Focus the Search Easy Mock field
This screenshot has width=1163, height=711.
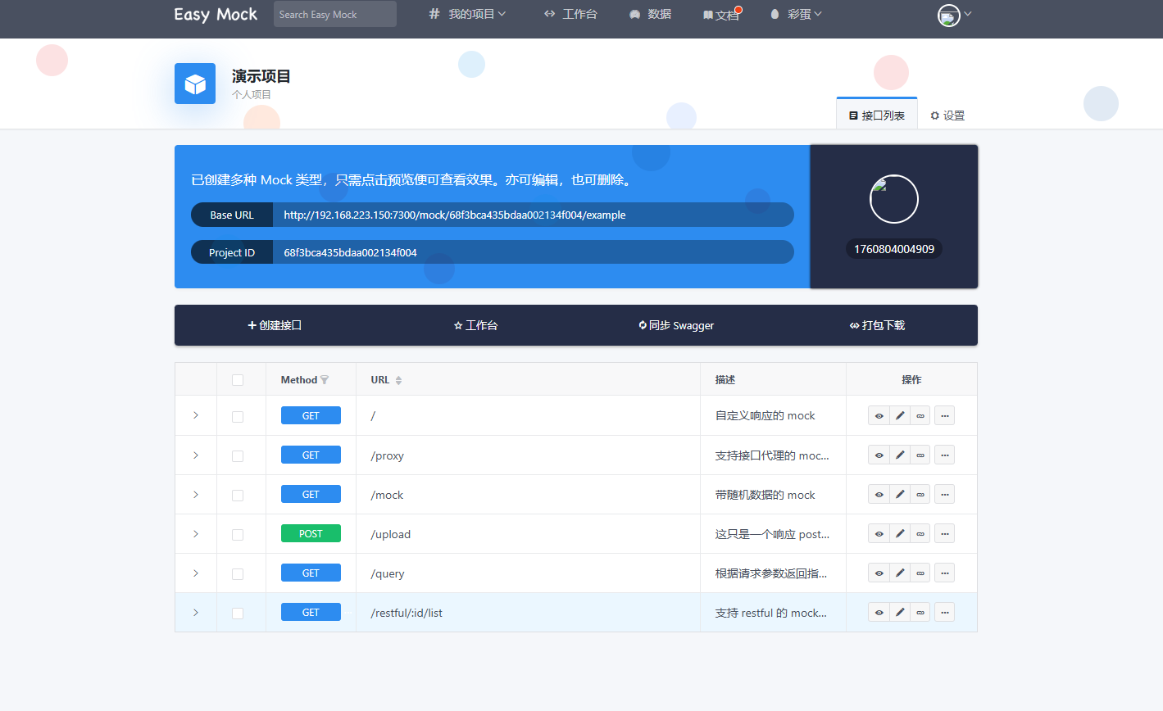pyautogui.click(x=335, y=14)
